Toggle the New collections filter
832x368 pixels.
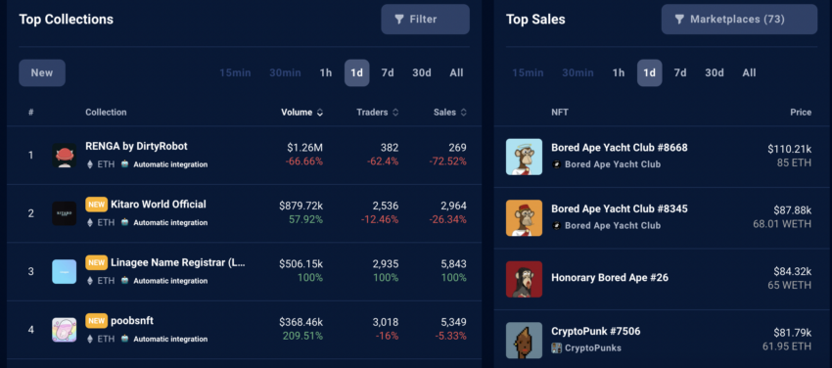[x=42, y=72]
